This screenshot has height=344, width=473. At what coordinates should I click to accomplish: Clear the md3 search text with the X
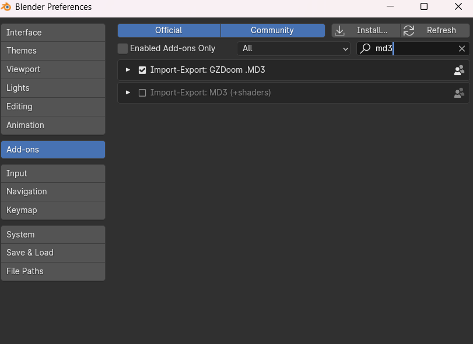click(x=461, y=48)
